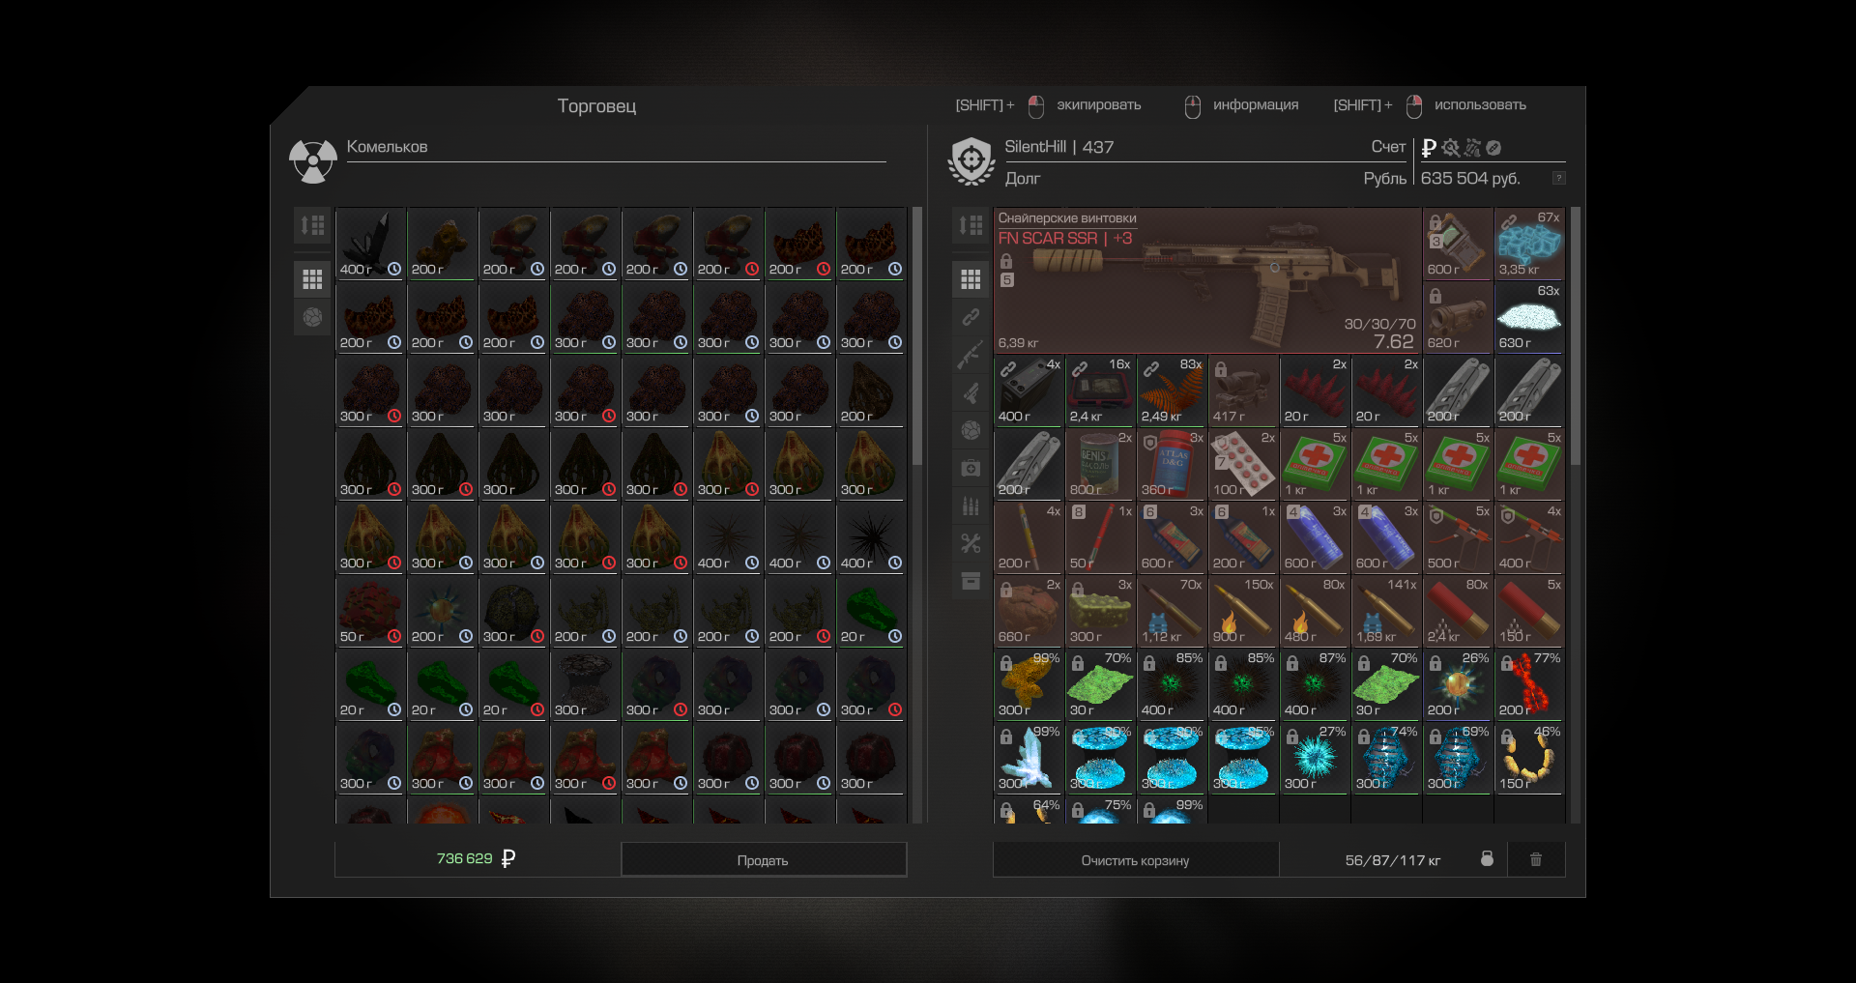Select trader's 200 г blue sparkle artifact

click(442, 611)
